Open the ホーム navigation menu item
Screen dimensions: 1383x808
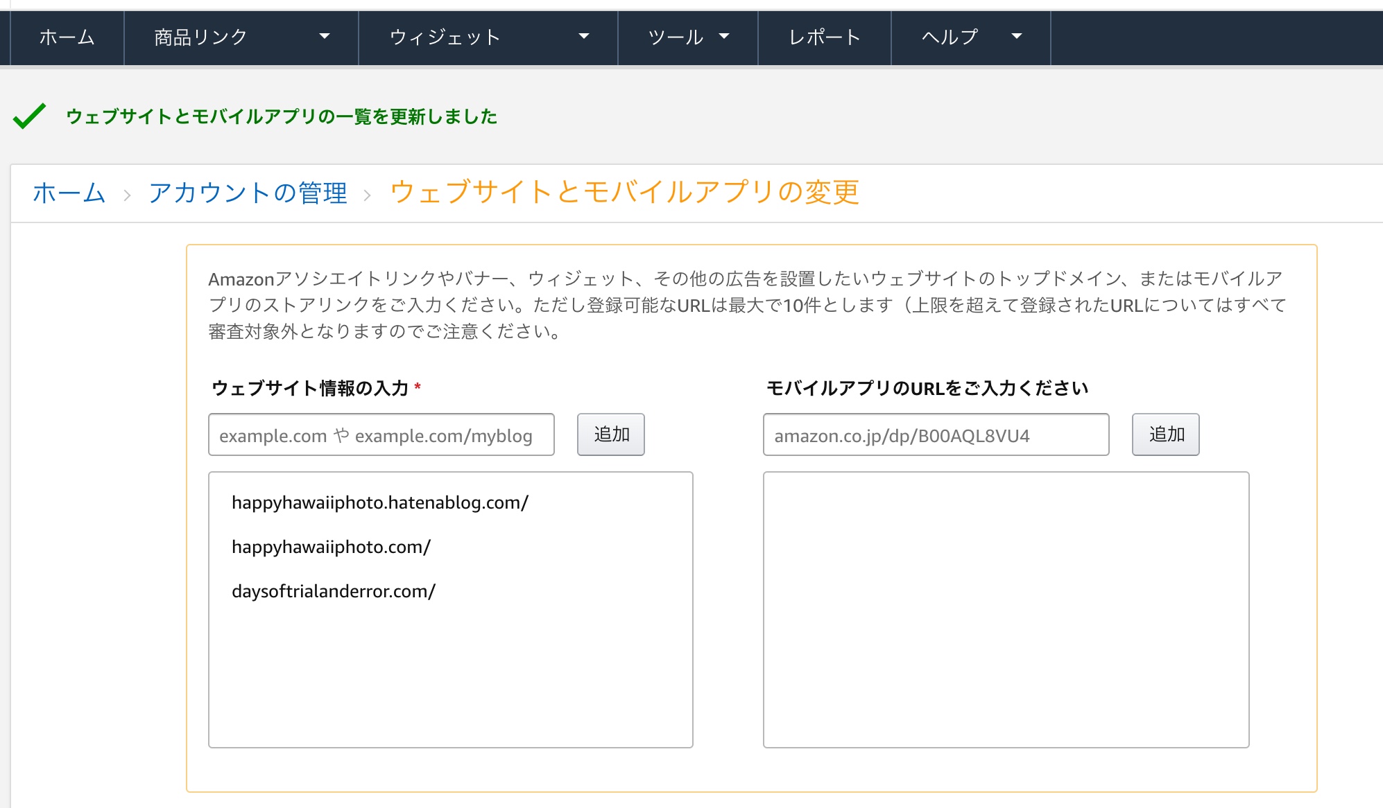pyautogui.click(x=67, y=37)
